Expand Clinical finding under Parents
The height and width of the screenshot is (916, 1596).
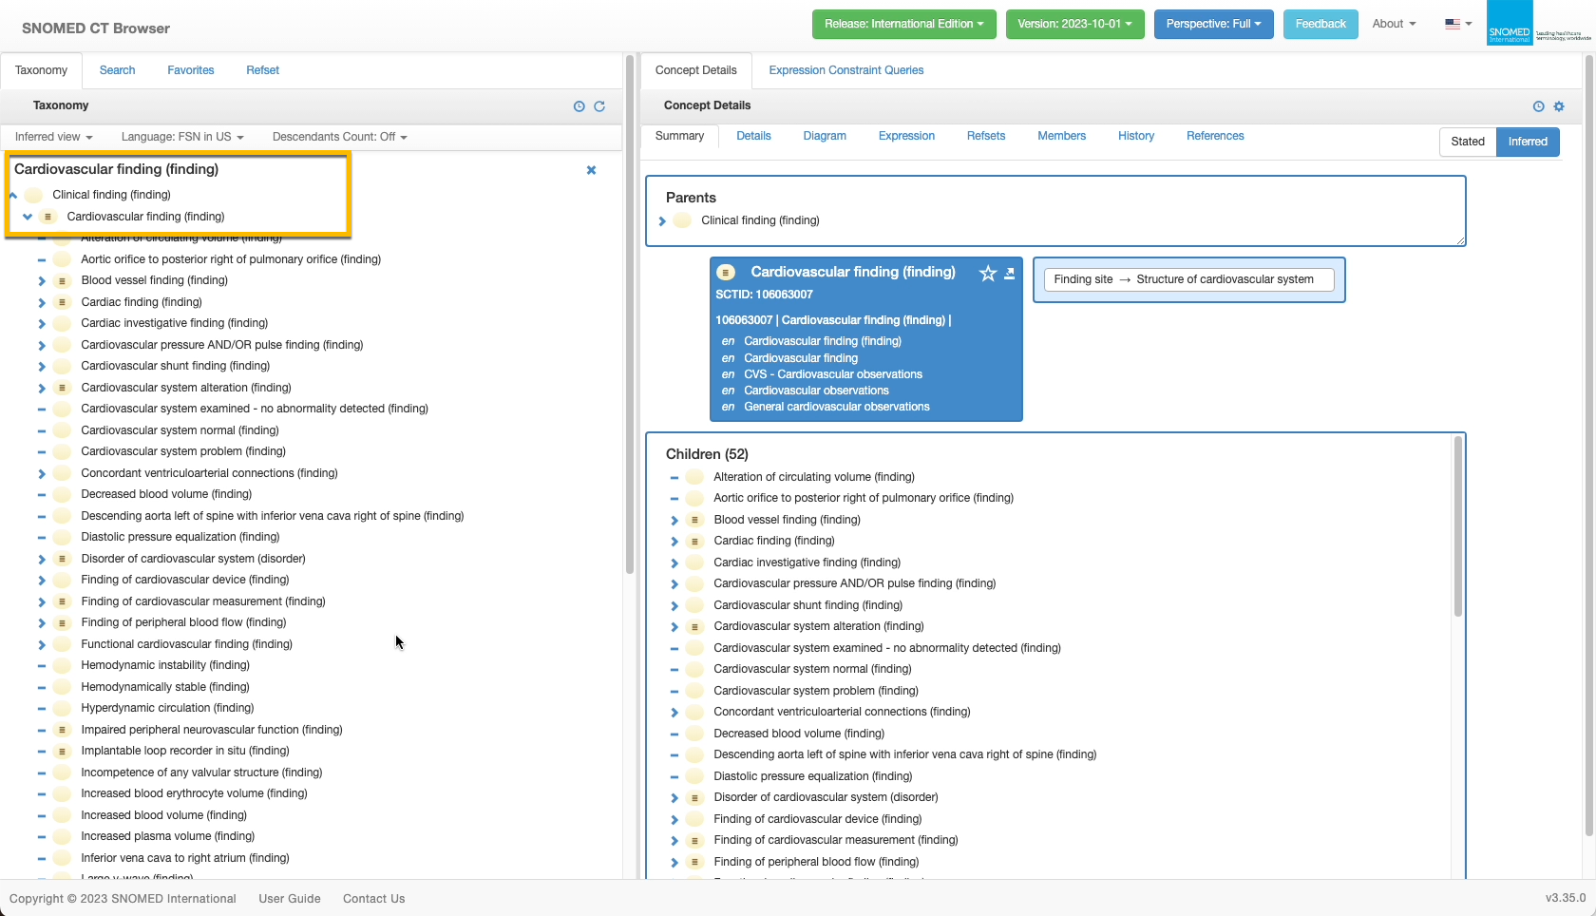click(x=662, y=220)
